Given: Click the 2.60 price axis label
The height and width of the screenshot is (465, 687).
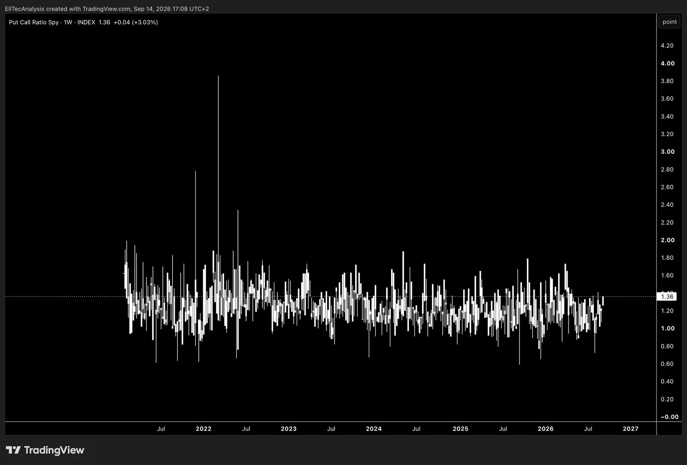Looking at the screenshot, I should pos(667,187).
